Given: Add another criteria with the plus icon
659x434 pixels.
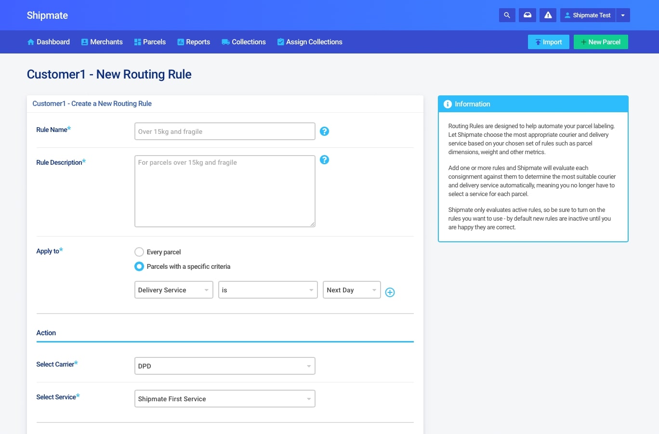Looking at the screenshot, I should pyautogui.click(x=390, y=292).
